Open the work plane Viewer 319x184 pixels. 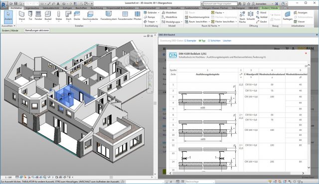[x=299, y=21]
